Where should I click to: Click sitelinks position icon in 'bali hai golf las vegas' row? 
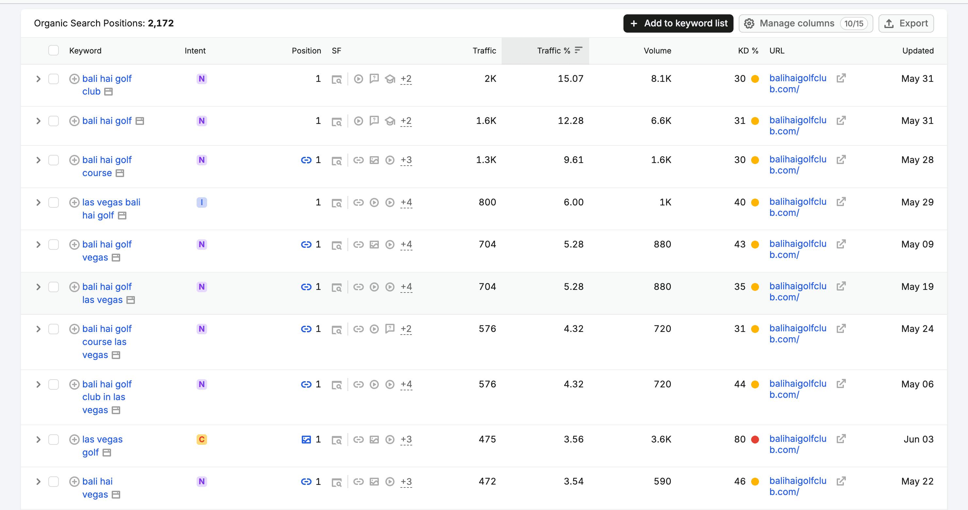pos(306,287)
